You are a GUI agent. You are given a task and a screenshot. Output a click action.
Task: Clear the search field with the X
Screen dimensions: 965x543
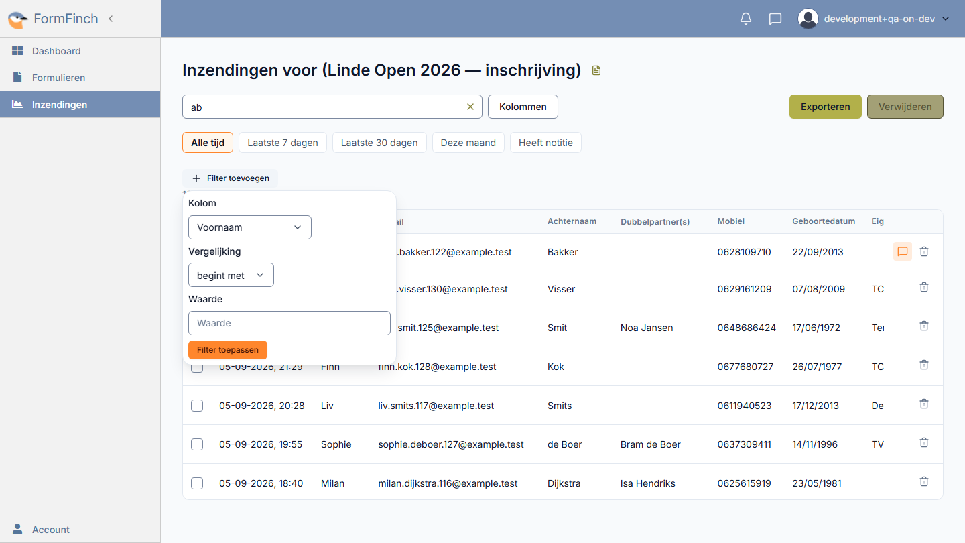(470, 107)
